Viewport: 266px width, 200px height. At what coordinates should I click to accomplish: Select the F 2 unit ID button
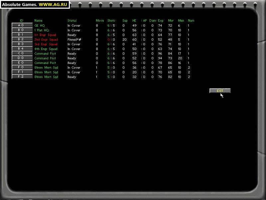22,77
